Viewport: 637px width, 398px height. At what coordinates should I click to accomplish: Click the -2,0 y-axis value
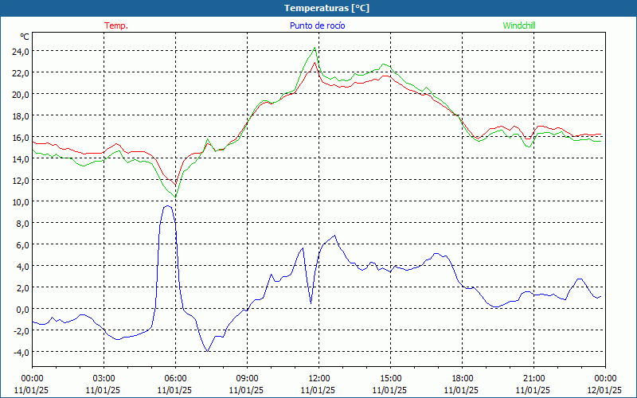pyautogui.click(x=21, y=331)
